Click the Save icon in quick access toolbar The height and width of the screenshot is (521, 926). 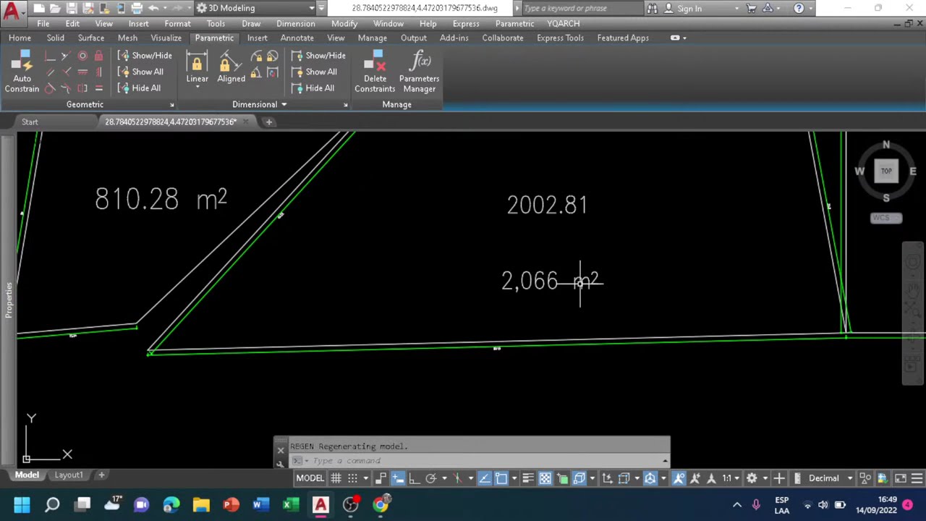coord(72,8)
